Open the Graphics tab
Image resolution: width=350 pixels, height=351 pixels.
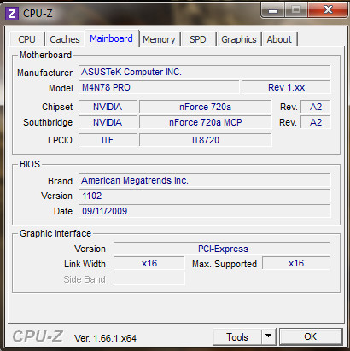(x=239, y=39)
